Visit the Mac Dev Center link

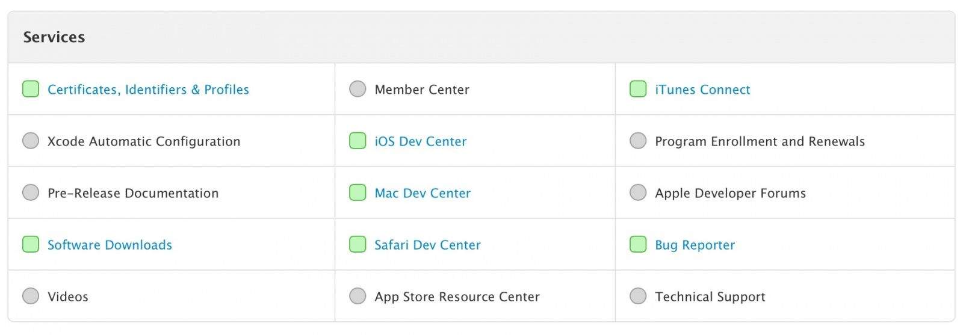(423, 193)
